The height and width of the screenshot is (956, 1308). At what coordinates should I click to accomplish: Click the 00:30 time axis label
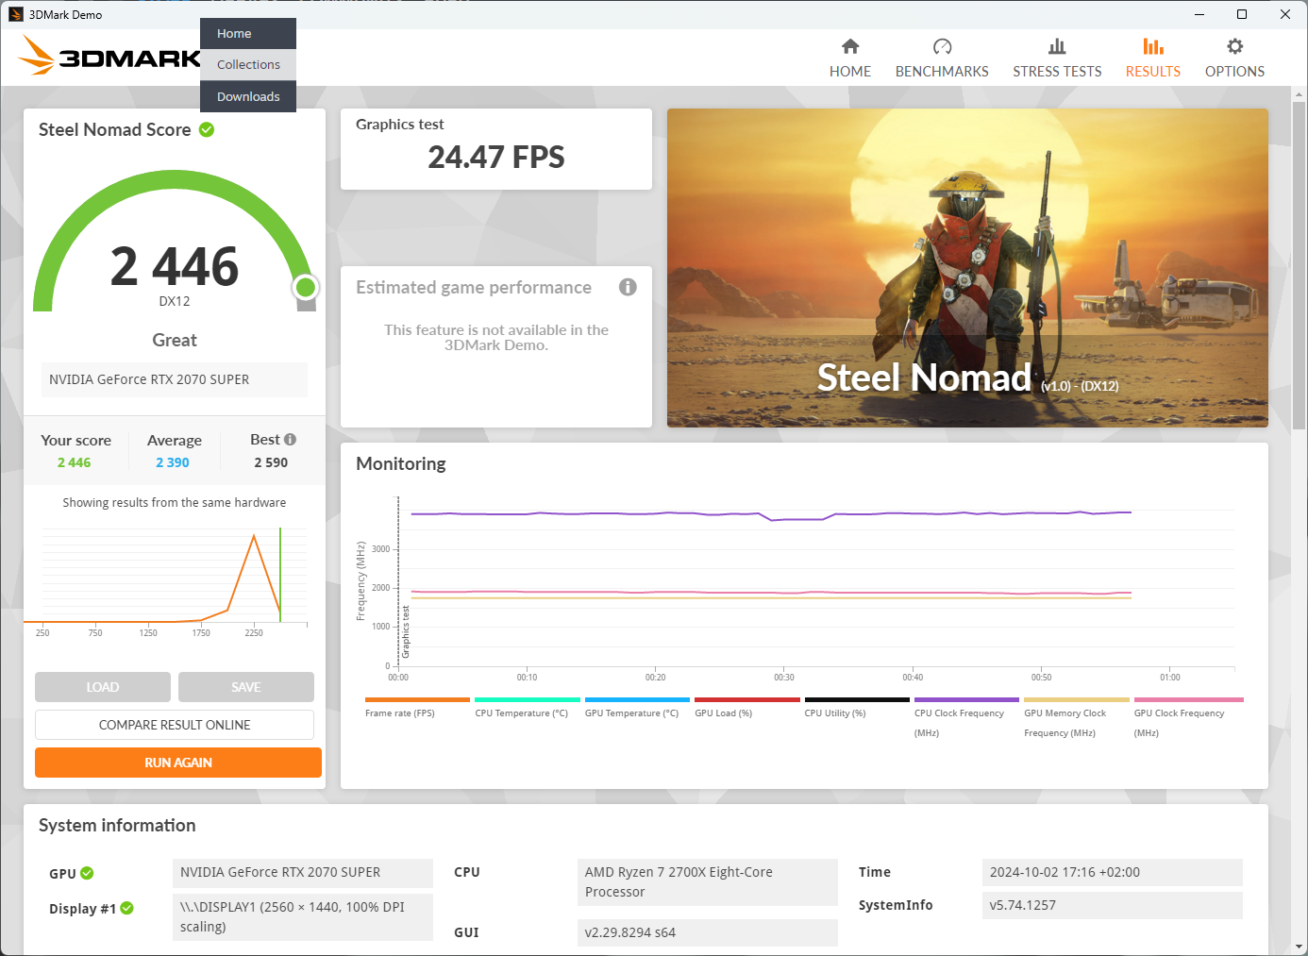tap(784, 677)
